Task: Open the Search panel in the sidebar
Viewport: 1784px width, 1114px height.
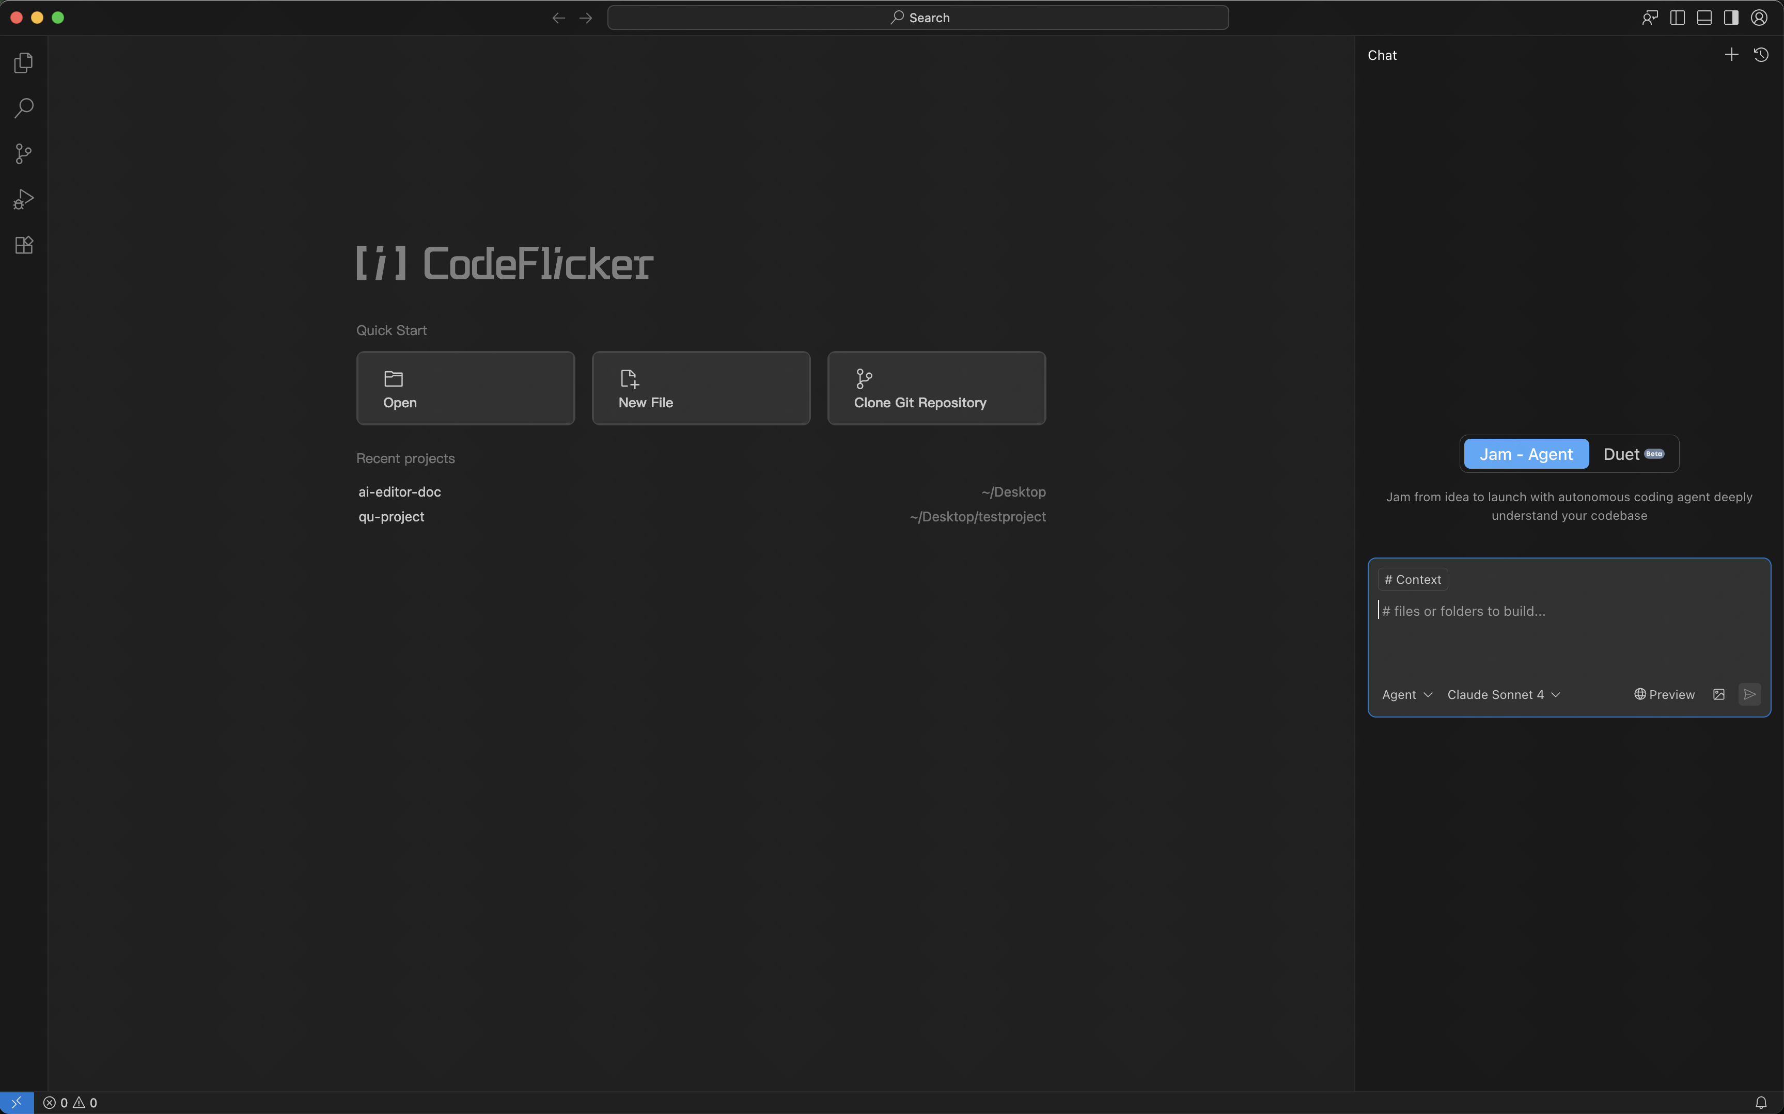Action: tap(23, 107)
